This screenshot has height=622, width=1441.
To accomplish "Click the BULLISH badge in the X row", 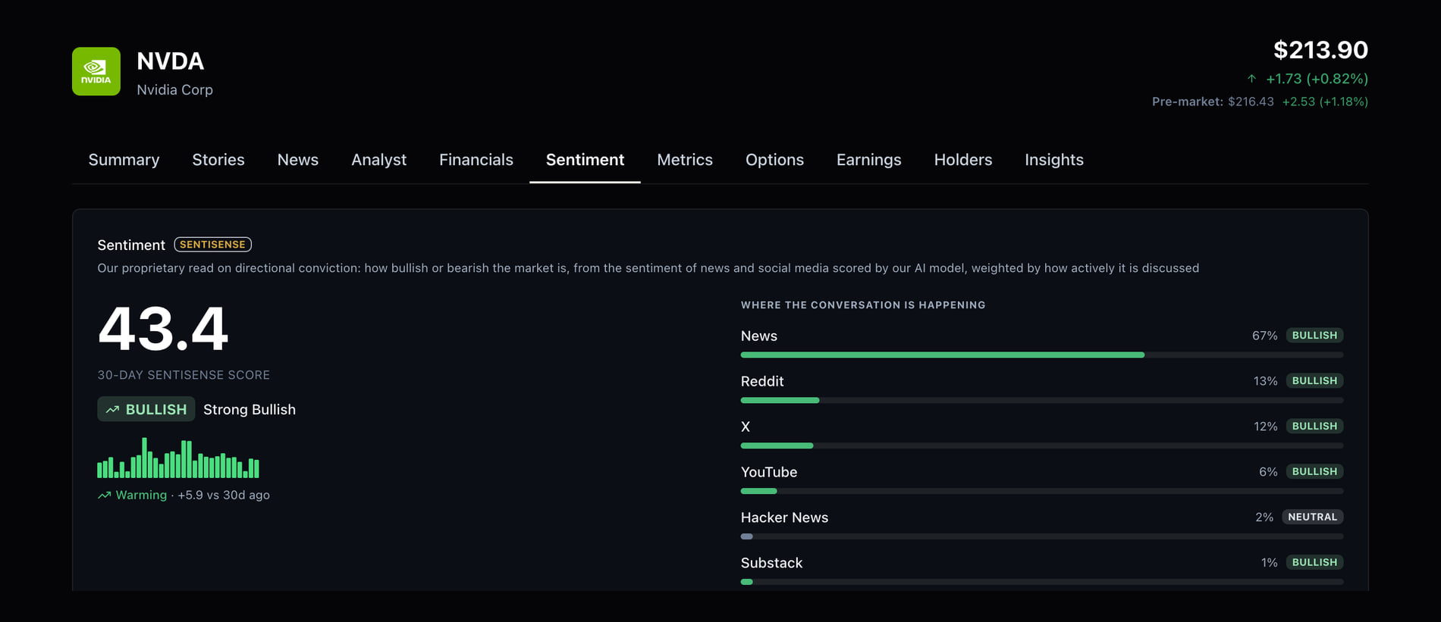I will (x=1314, y=427).
